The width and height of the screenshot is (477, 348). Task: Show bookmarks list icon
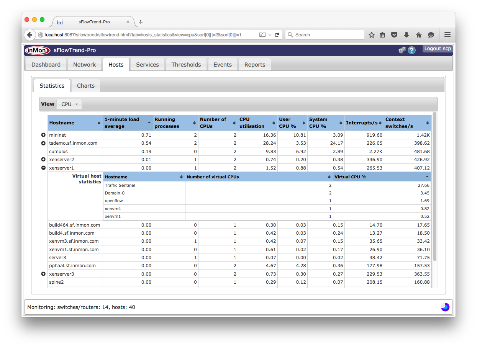[382, 35]
